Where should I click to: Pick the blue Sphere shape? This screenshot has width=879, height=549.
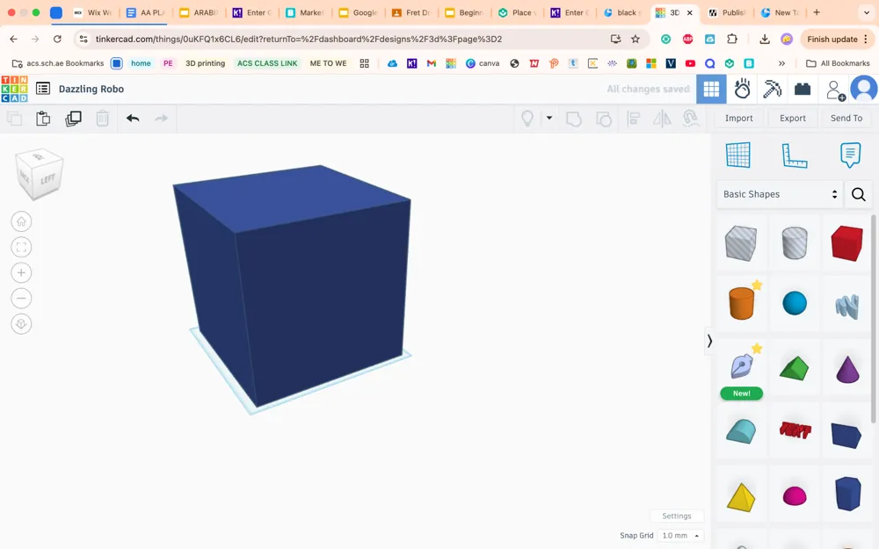click(x=795, y=303)
